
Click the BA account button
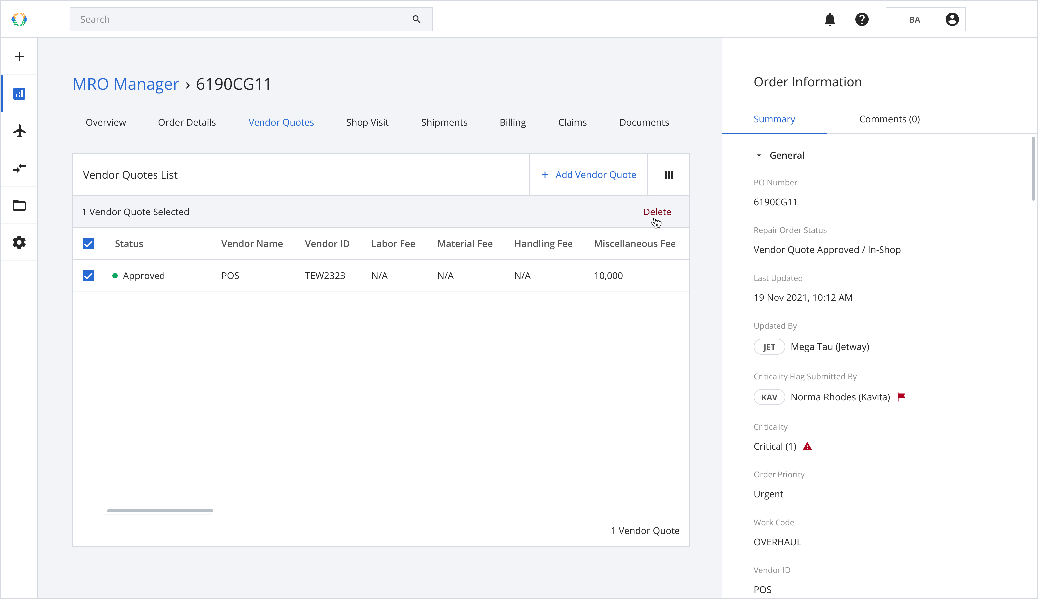pyautogui.click(x=925, y=19)
